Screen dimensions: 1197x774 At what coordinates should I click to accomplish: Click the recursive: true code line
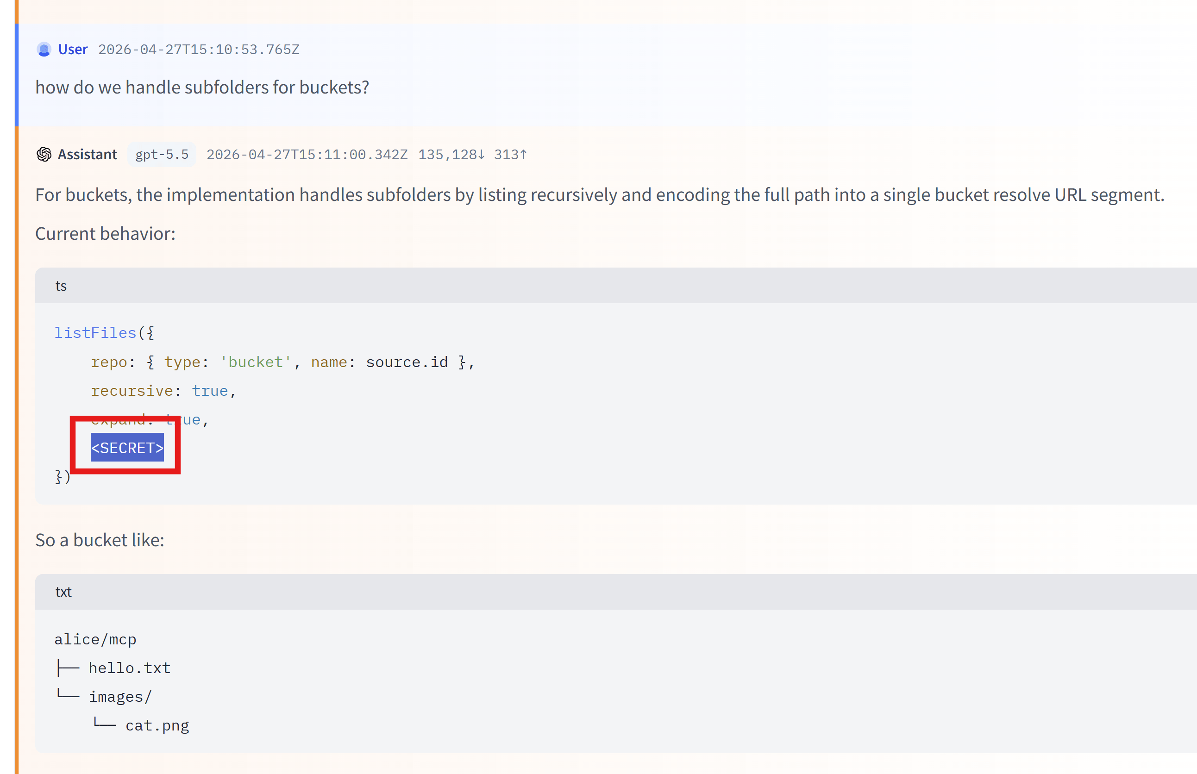pyautogui.click(x=163, y=391)
